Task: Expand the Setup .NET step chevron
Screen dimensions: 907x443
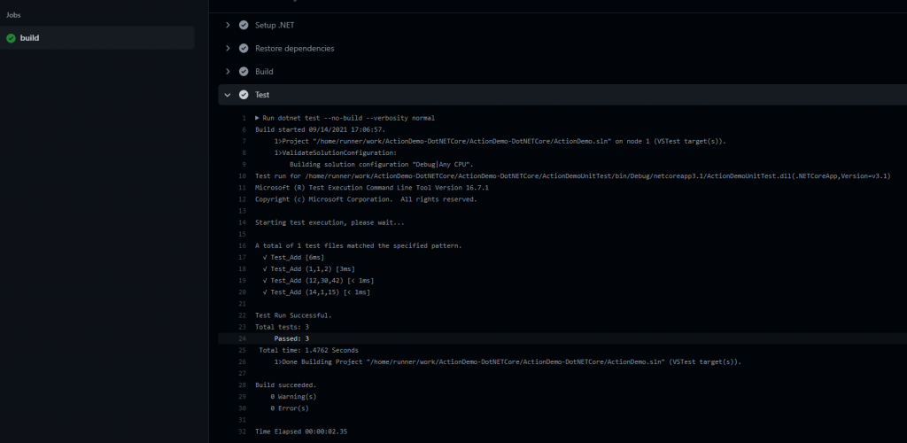Action: pyautogui.click(x=228, y=25)
